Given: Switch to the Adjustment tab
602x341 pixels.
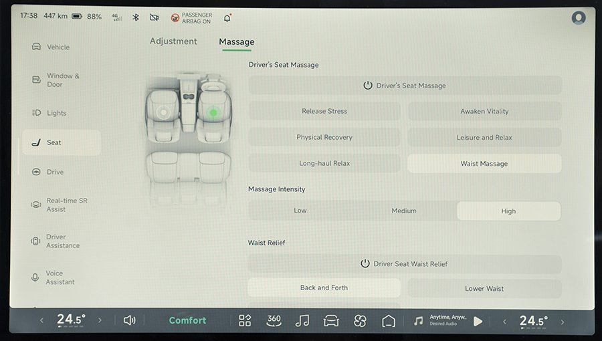Looking at the screenshot, I should click(x=173, y=41).
